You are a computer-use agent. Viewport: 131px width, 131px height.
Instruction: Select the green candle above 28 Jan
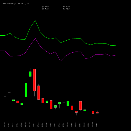tap(59, 103)
